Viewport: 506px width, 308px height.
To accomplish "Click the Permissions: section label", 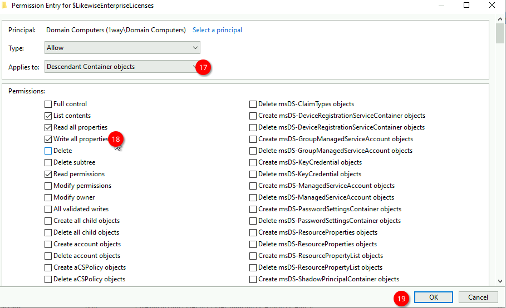I will 27,91.
